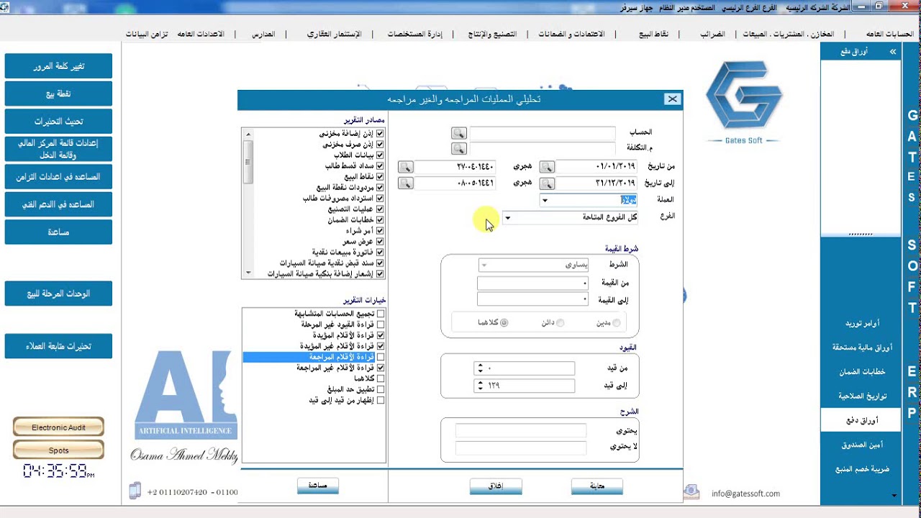The image size is (921, 518).
Task: Open date picker icon for إلى تاريخ 31/12/2019
Action: [547, 183]
